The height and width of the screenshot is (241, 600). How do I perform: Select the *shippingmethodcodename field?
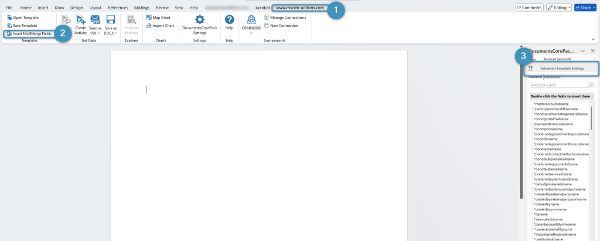tap(555, 234)
